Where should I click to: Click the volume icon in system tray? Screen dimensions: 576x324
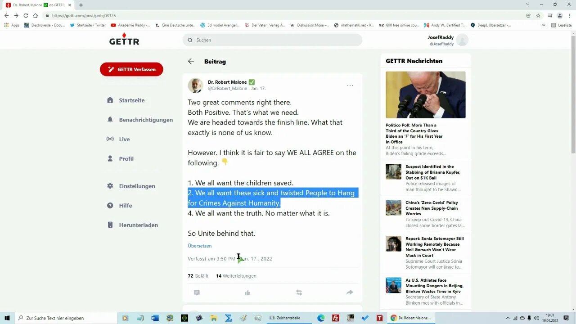point(536,318)
